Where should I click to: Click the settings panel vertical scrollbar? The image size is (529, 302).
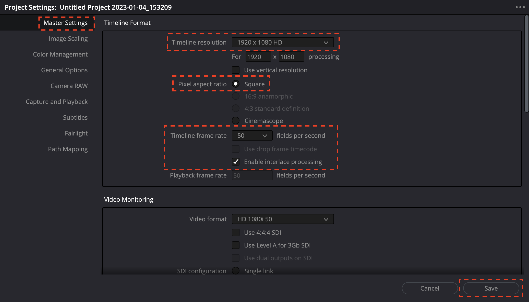coord(526,64)
